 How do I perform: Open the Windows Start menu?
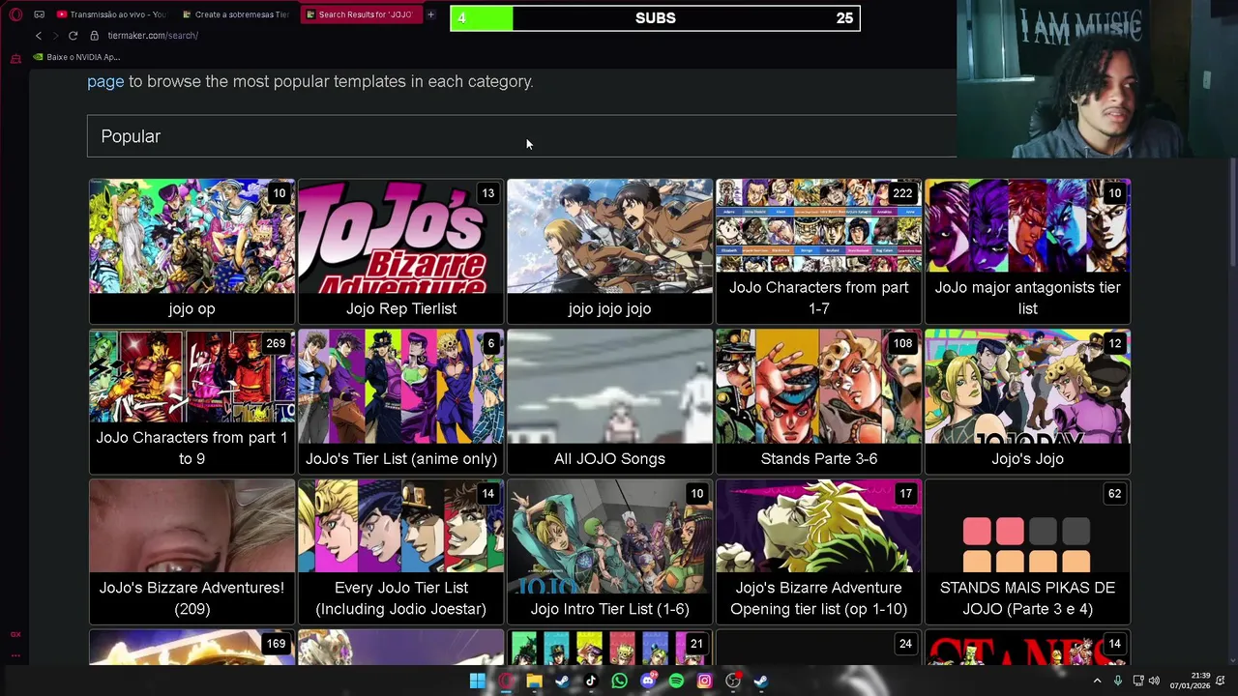pyautogui.click(x=477, y=681)
